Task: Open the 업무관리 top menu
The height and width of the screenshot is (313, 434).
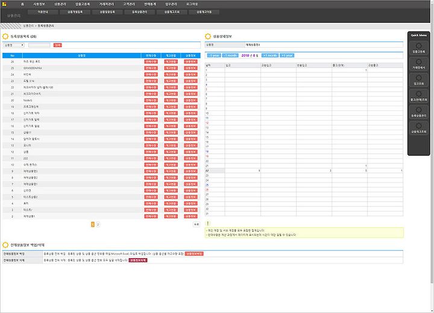Action: point(171,4)
